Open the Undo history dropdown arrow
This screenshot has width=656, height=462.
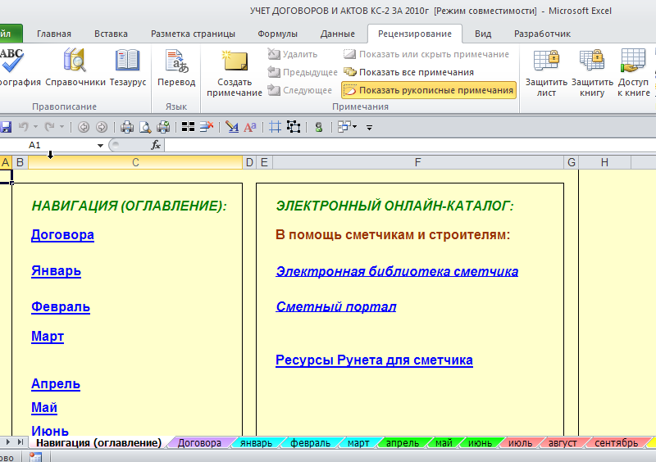pos(35,127)
